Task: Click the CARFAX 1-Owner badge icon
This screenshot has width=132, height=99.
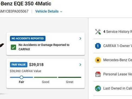Action: coord(98,46)
